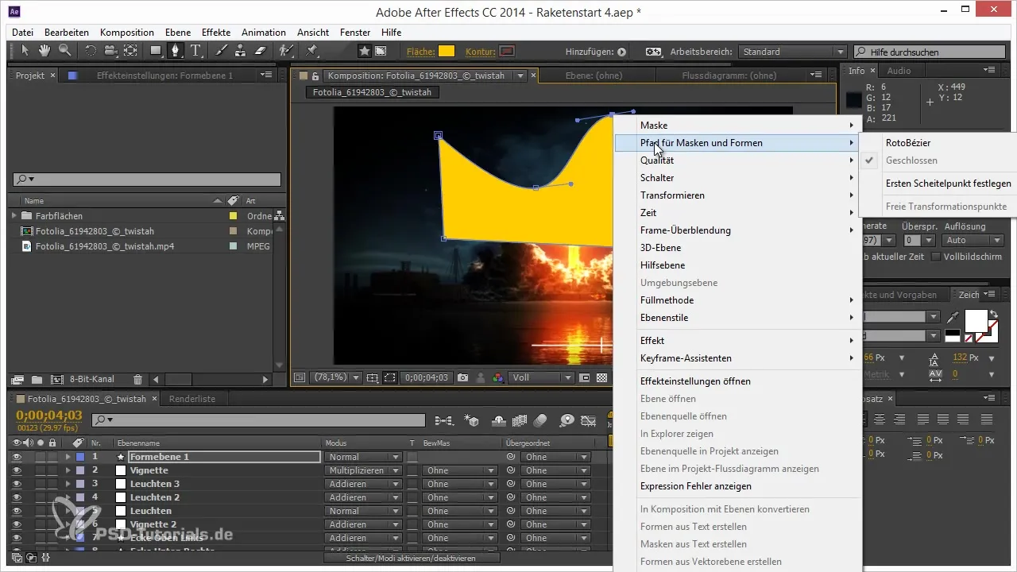Click the yellow Fläche fill swatch
The height and width of the screenshot is (572, 1017).
tap(447, 52)
